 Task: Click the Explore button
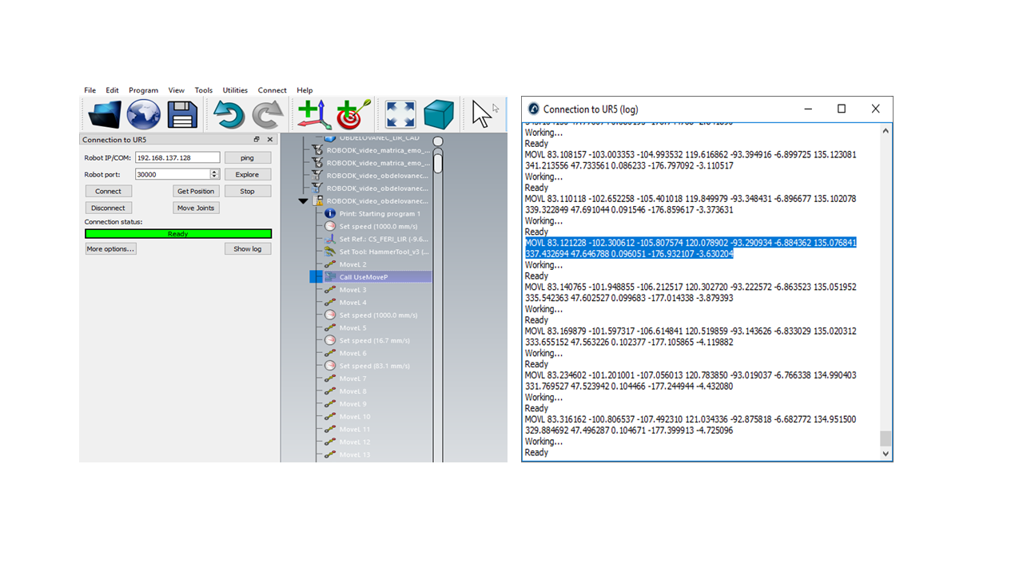[247, 174]
